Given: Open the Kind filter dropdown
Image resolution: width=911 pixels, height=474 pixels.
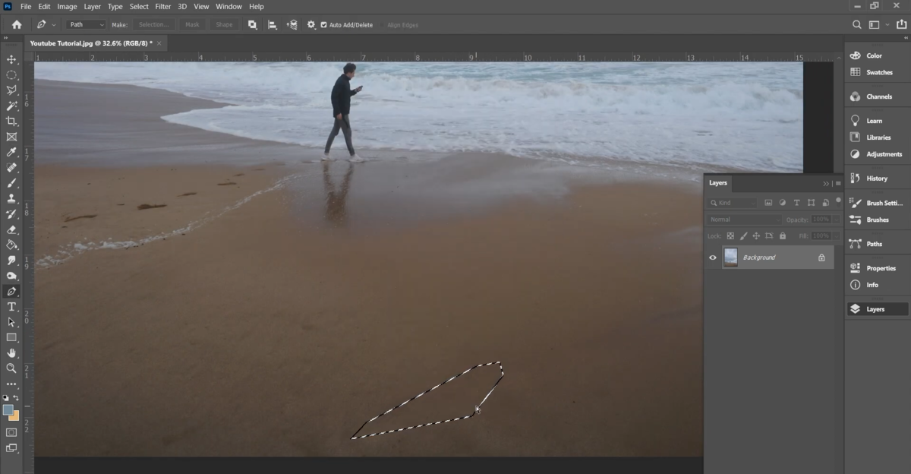Looking at the screenshot, I should tap(733, 203).
